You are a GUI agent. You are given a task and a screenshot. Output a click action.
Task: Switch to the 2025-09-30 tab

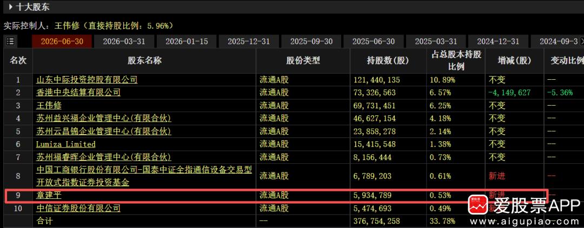[311, 41]
